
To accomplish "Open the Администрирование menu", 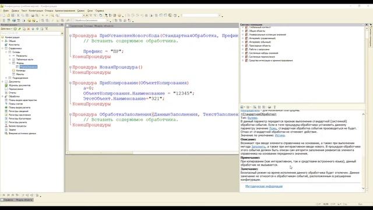I will point(65,10).
